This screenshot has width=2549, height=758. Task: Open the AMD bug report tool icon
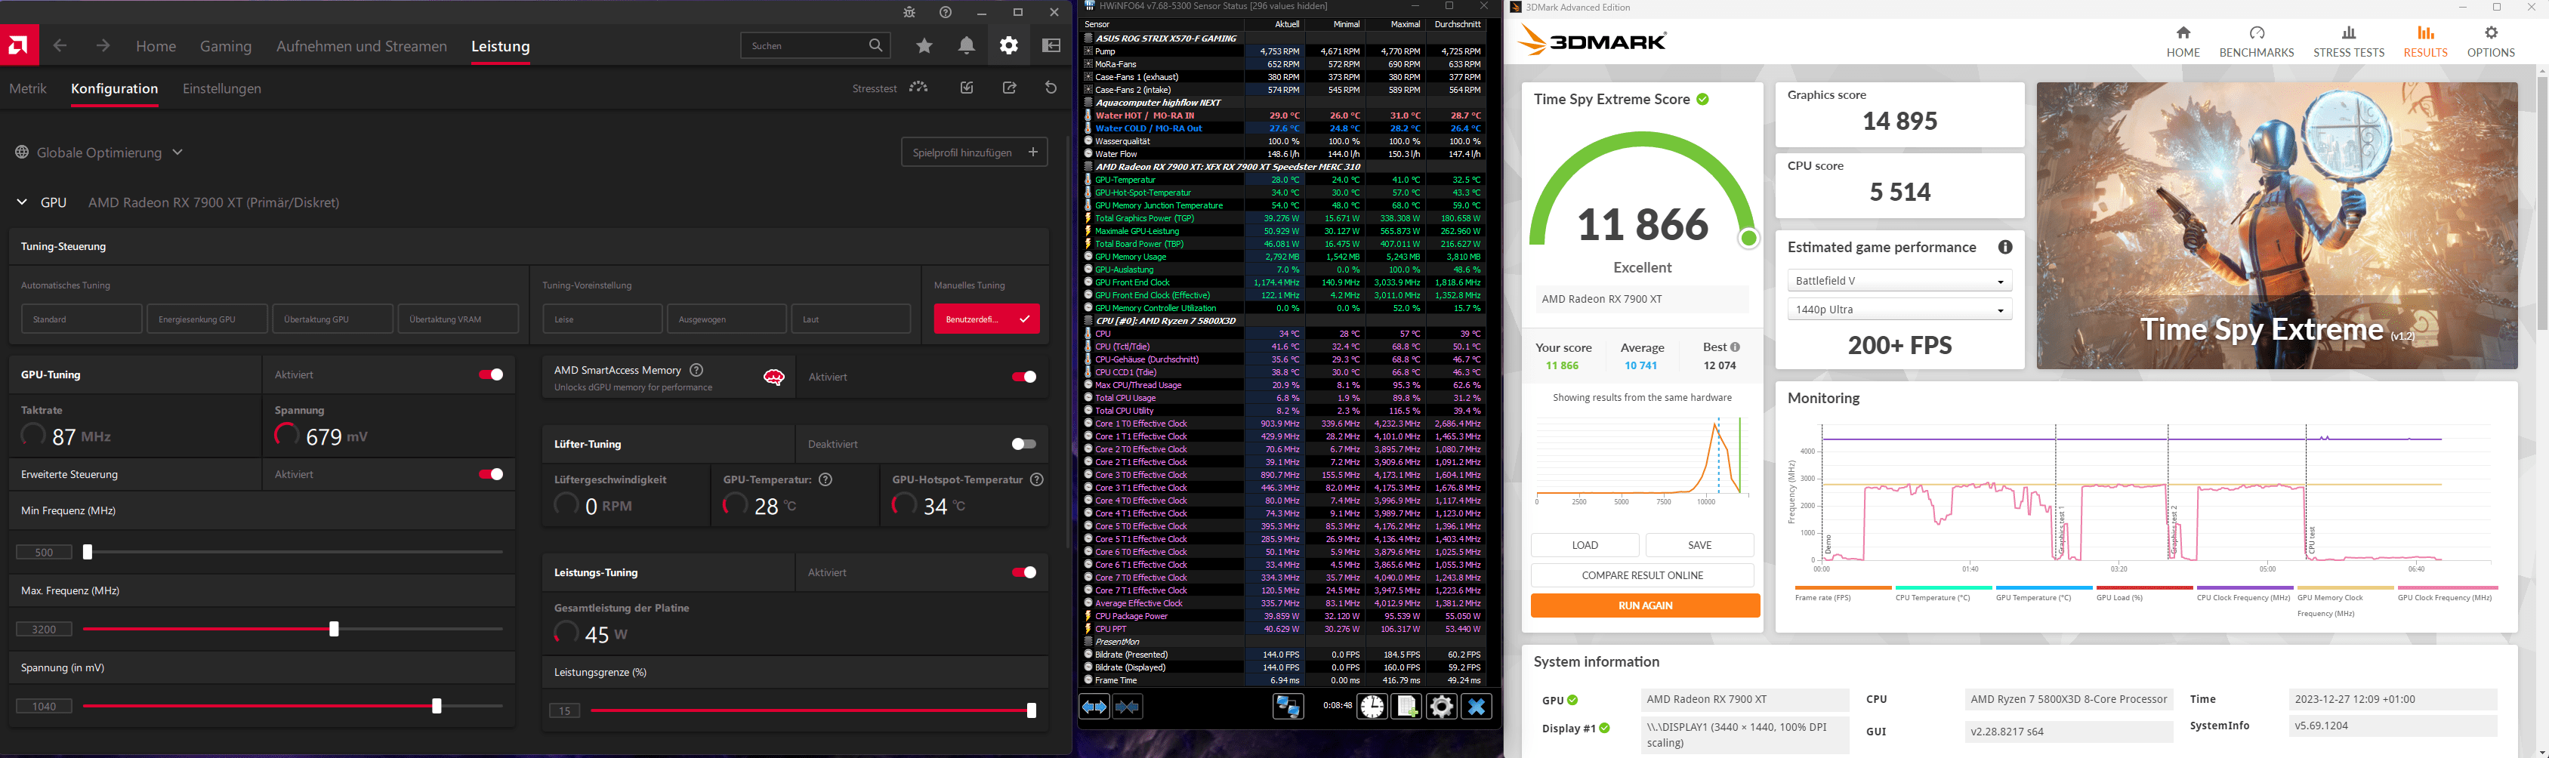coord(909,13)
